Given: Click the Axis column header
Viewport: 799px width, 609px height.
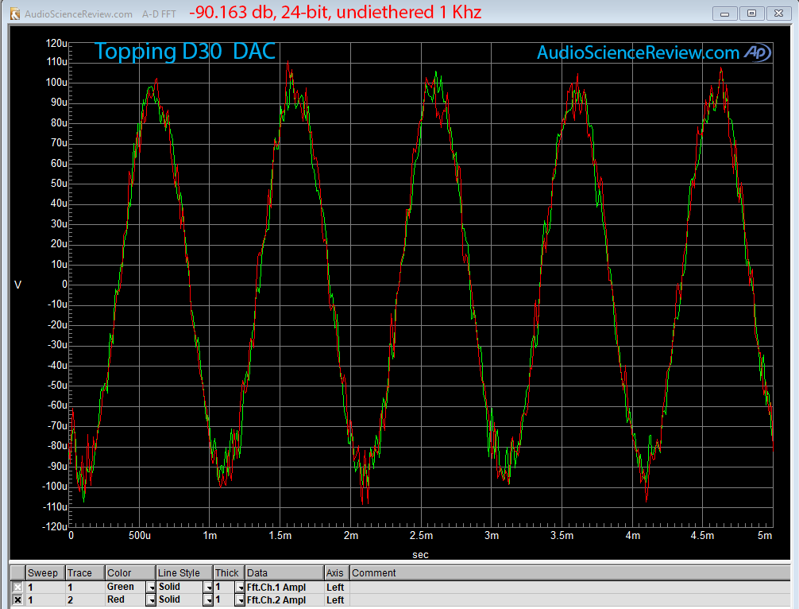Looking at the screenshot, I should coord(337,572).
